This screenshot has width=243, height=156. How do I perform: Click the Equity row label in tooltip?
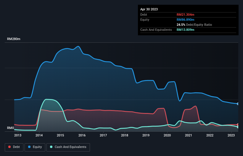145,20
